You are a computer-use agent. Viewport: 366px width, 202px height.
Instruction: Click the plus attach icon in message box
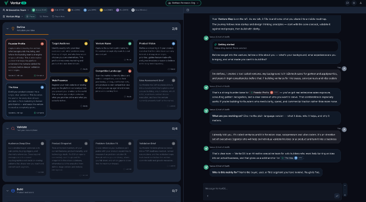(x=208, y=196)
